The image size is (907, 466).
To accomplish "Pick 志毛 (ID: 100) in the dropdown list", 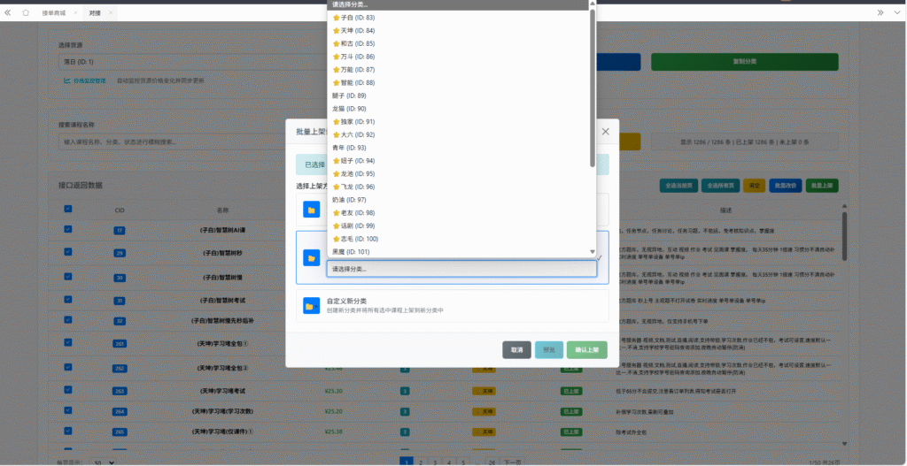I will (359, 239).
